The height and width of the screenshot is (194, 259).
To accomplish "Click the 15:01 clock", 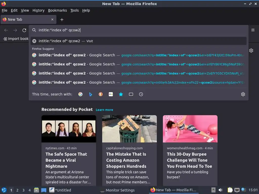I will tap(253, 190).
